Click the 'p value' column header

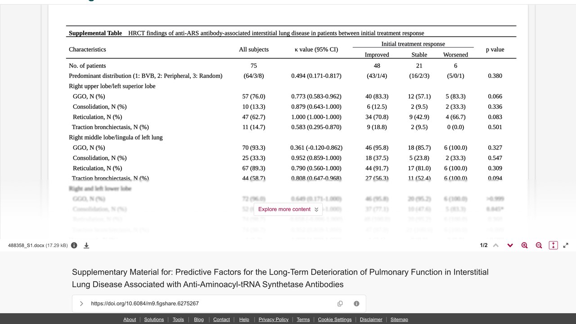pyautogui.click(x=495, y=49)
